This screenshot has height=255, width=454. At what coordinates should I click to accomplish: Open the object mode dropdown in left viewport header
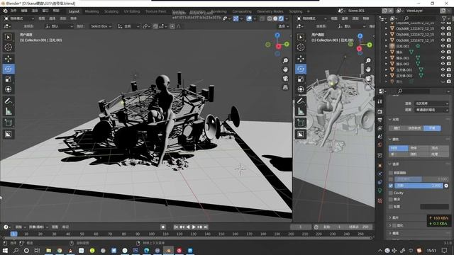19,18
